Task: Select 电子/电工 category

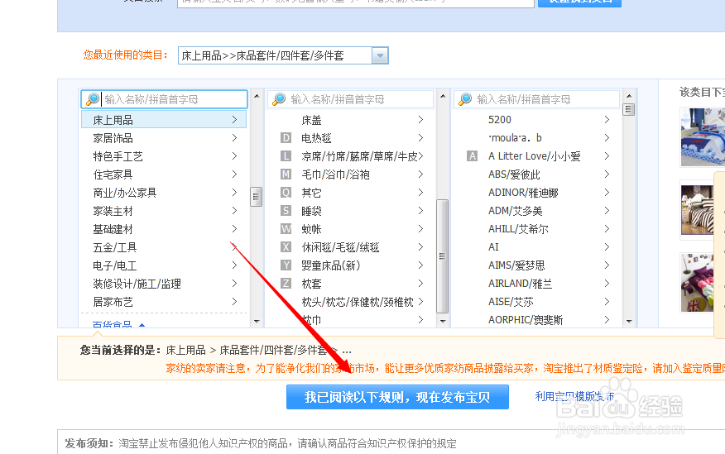Action: [115, 265]
